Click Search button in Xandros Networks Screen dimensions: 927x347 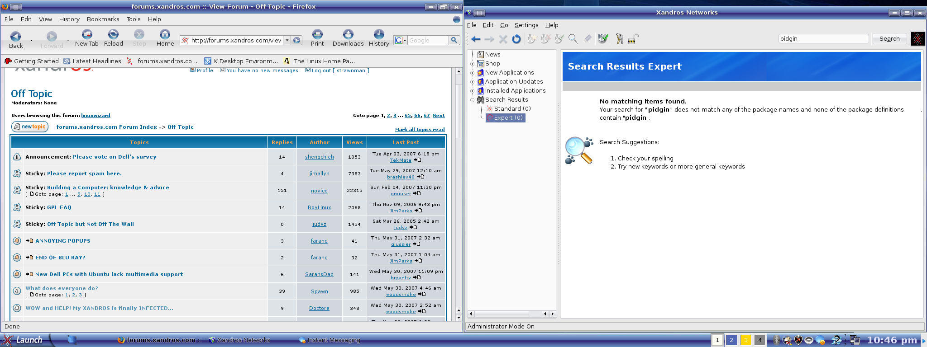point(889,38)
